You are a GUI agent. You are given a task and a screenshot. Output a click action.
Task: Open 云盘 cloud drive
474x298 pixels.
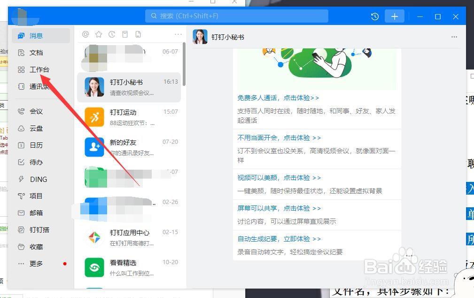35,128
